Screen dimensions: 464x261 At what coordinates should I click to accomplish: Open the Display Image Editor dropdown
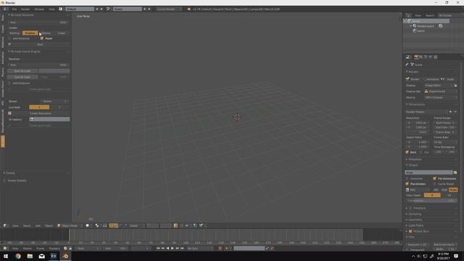tap(438, 86)
